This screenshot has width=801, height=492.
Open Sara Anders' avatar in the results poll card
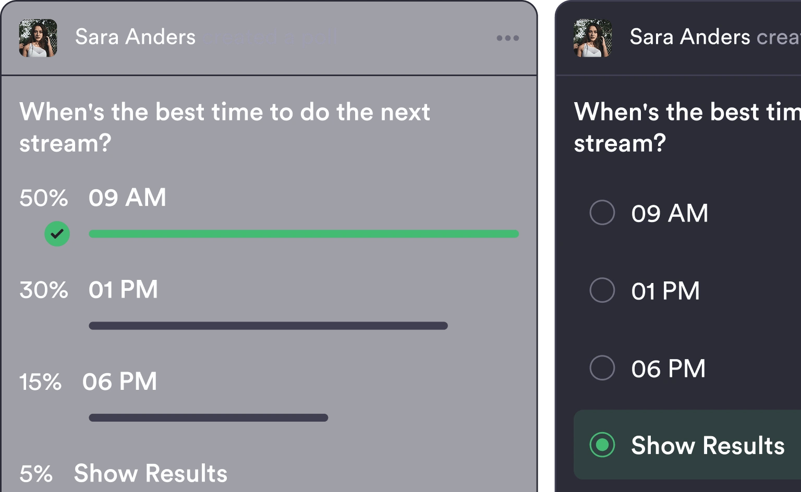pos(38,38)
